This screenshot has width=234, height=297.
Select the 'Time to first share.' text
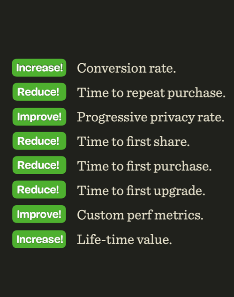[x=133, y=141]
